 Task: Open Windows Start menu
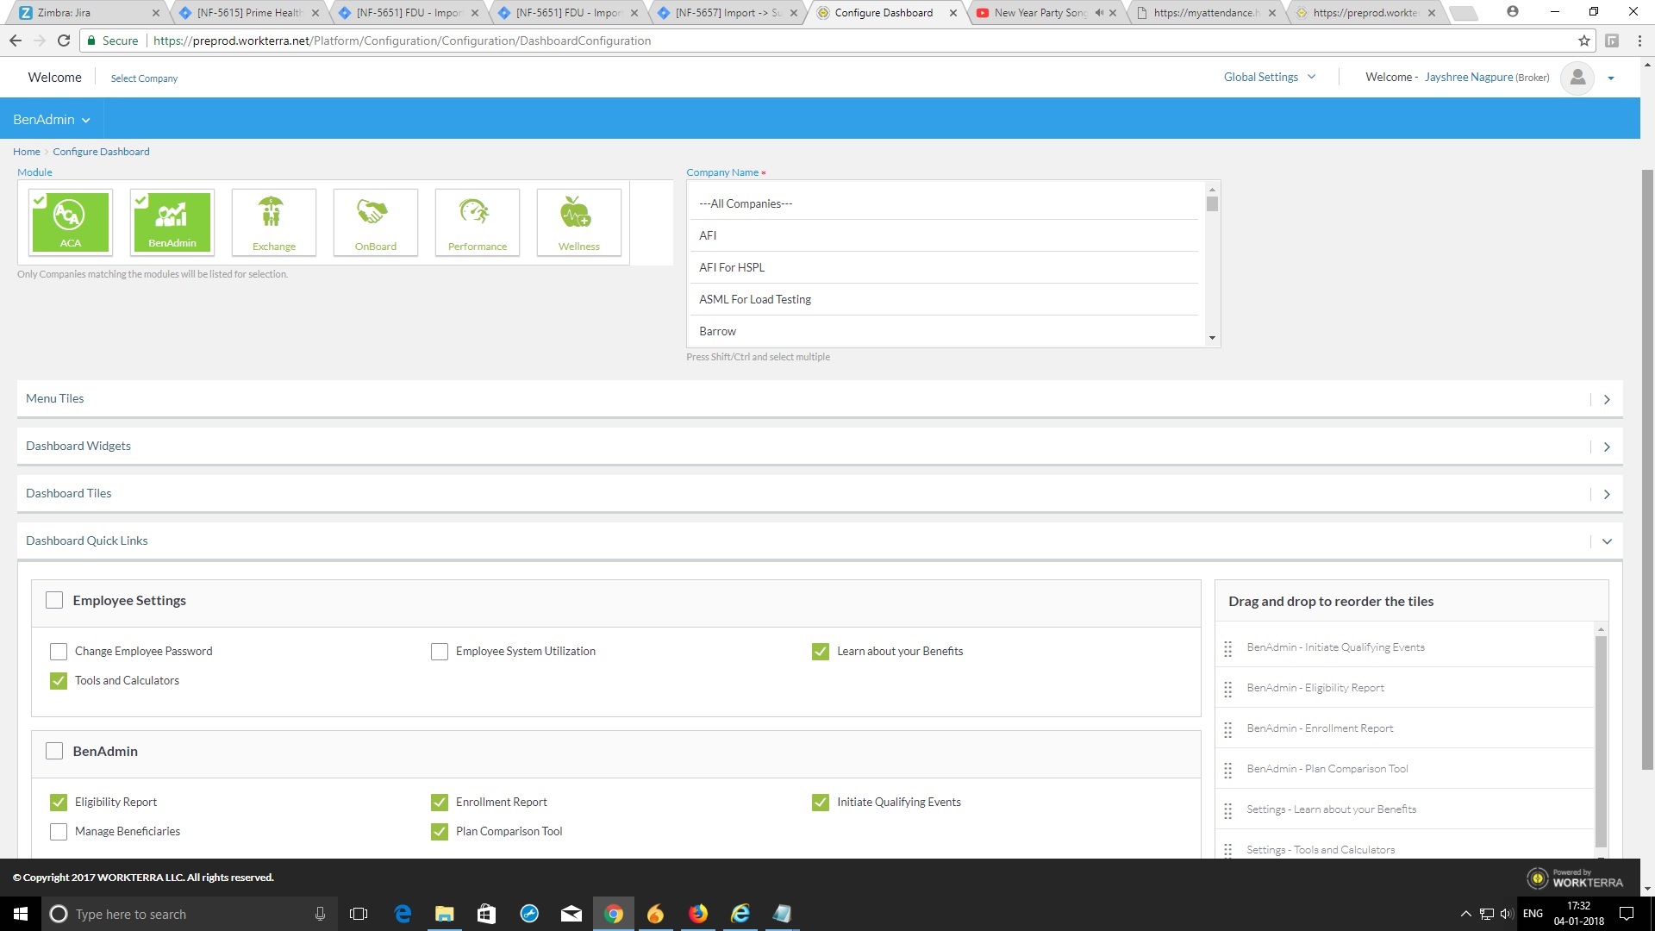pos(21,914)
